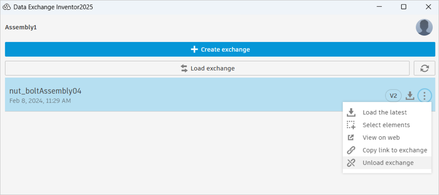Select Copy link to exchange
Viewport: 439px width, 195px height.
(x=387, y=150)
